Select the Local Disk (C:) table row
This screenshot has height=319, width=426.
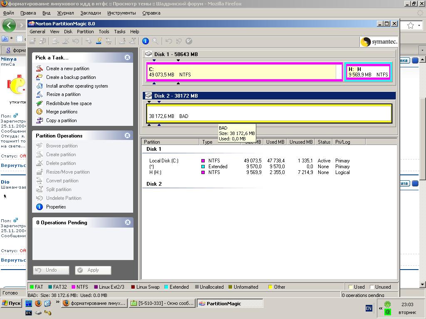(x=250, y=161)
